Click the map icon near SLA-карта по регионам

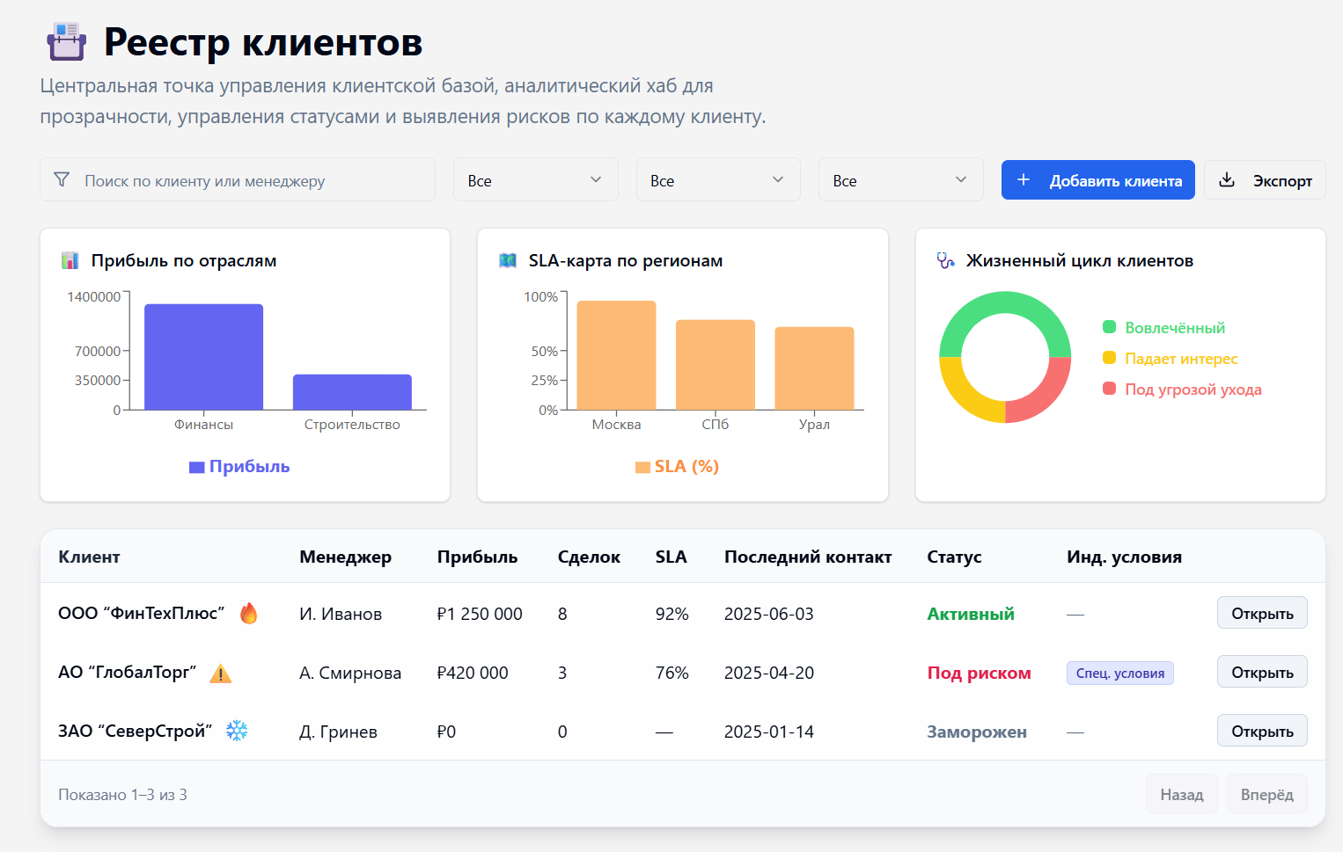[508, 260]
